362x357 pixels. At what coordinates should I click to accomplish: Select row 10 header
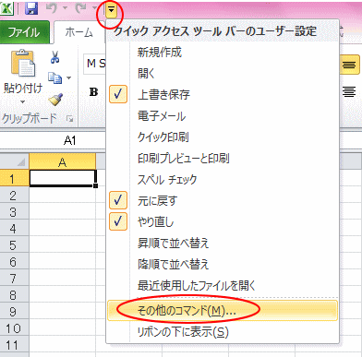pos(14,328)
